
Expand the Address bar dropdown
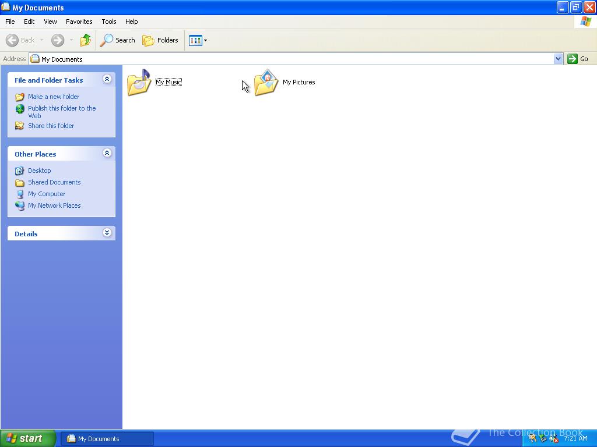pyautogui.click(x=558, y=59)
